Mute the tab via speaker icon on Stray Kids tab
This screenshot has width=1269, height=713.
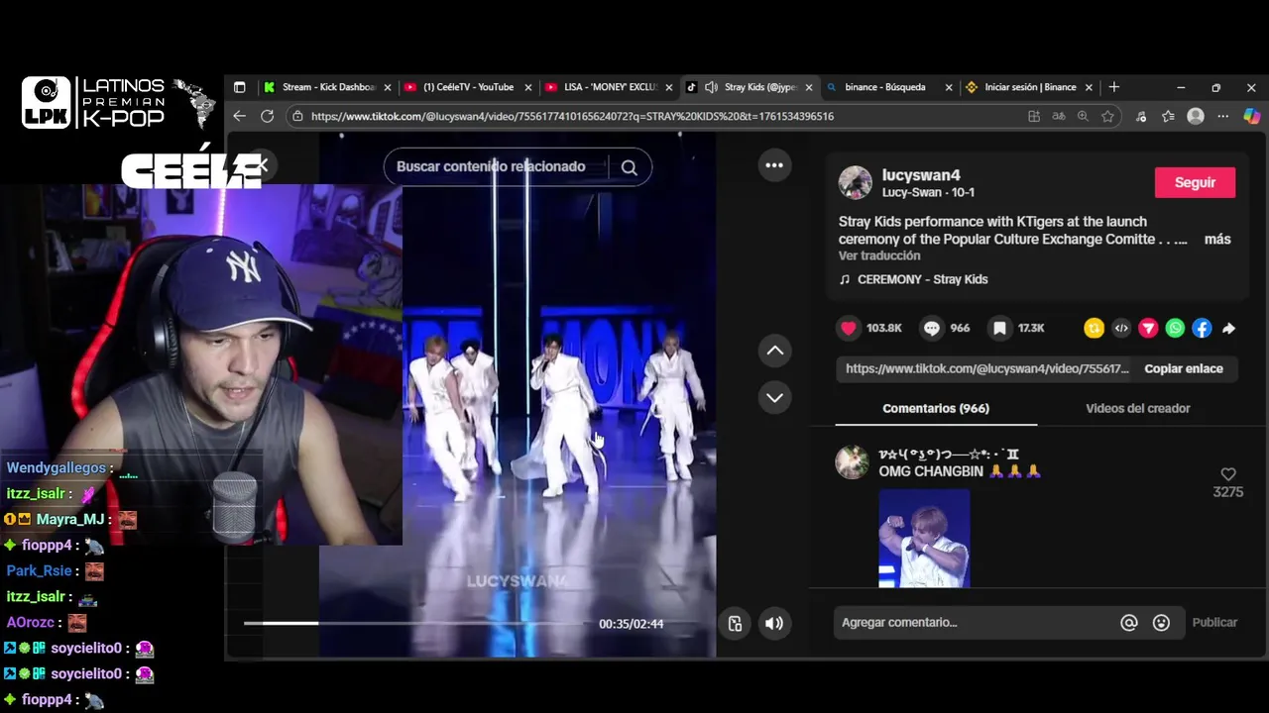711,87
